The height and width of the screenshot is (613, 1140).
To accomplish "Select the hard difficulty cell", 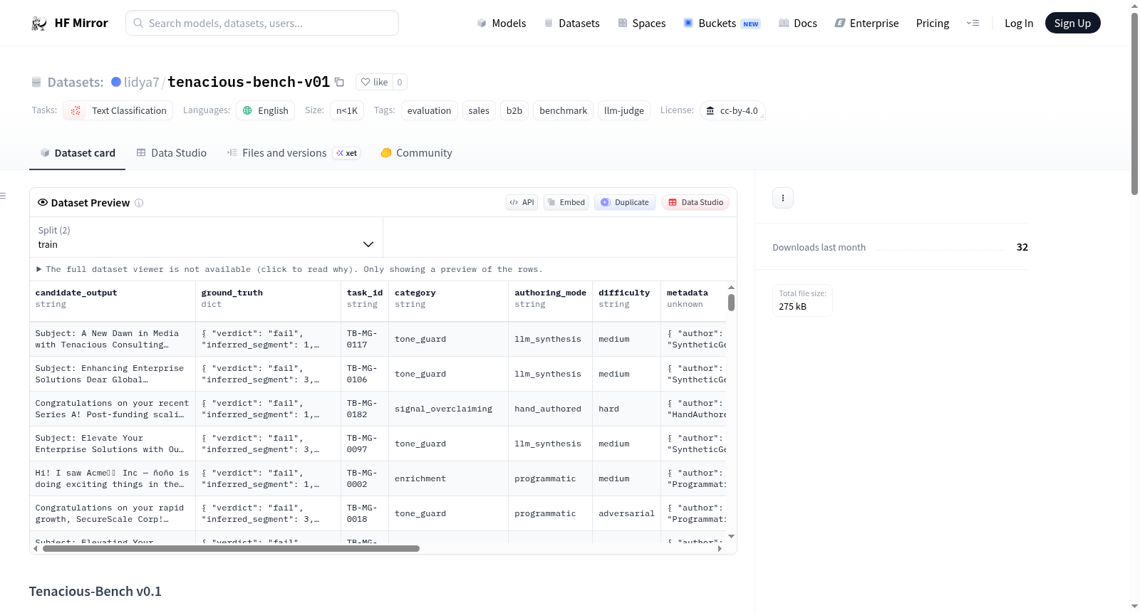I will point(627,409).
